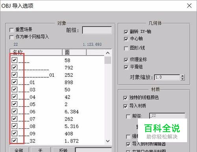
Task: Increase 对象缩放 with spinner up arrow
Action: [182, 76]
